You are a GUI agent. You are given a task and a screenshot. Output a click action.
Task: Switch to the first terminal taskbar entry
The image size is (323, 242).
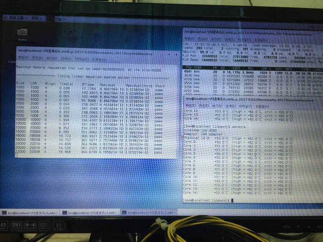pos(30,213)
